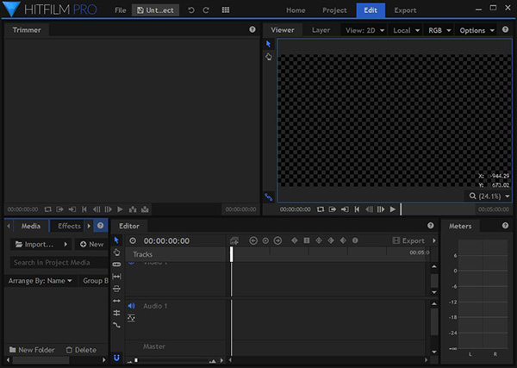Click the round keyframe icon right of the diamonds
The width and height of the screenshot is (517, 368).
(x=355, y=240)
